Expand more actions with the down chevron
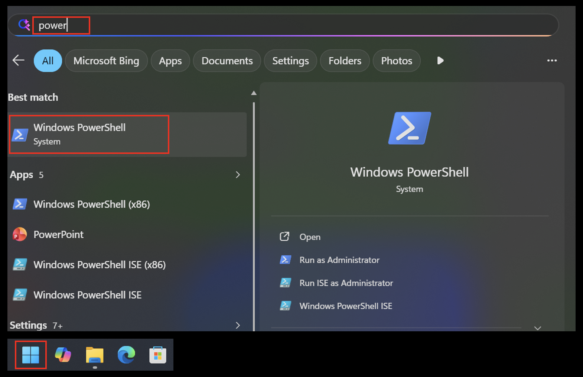Image resolution: width=583 pixels, height=377 pixels. (x=537, y=328)
